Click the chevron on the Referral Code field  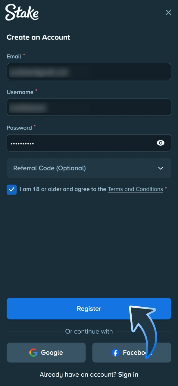pos(161,168)
